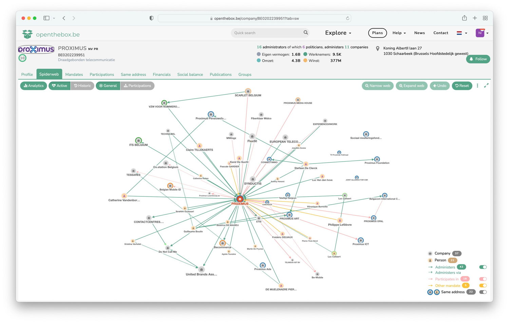Open the Explore dropdown menu
The height and width of the screenshot is (323, 509).
tap(338, 33)
